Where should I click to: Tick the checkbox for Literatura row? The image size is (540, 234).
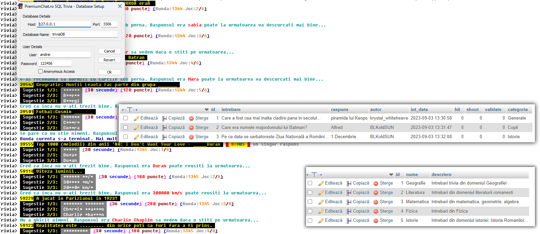[x=310, y=193]
